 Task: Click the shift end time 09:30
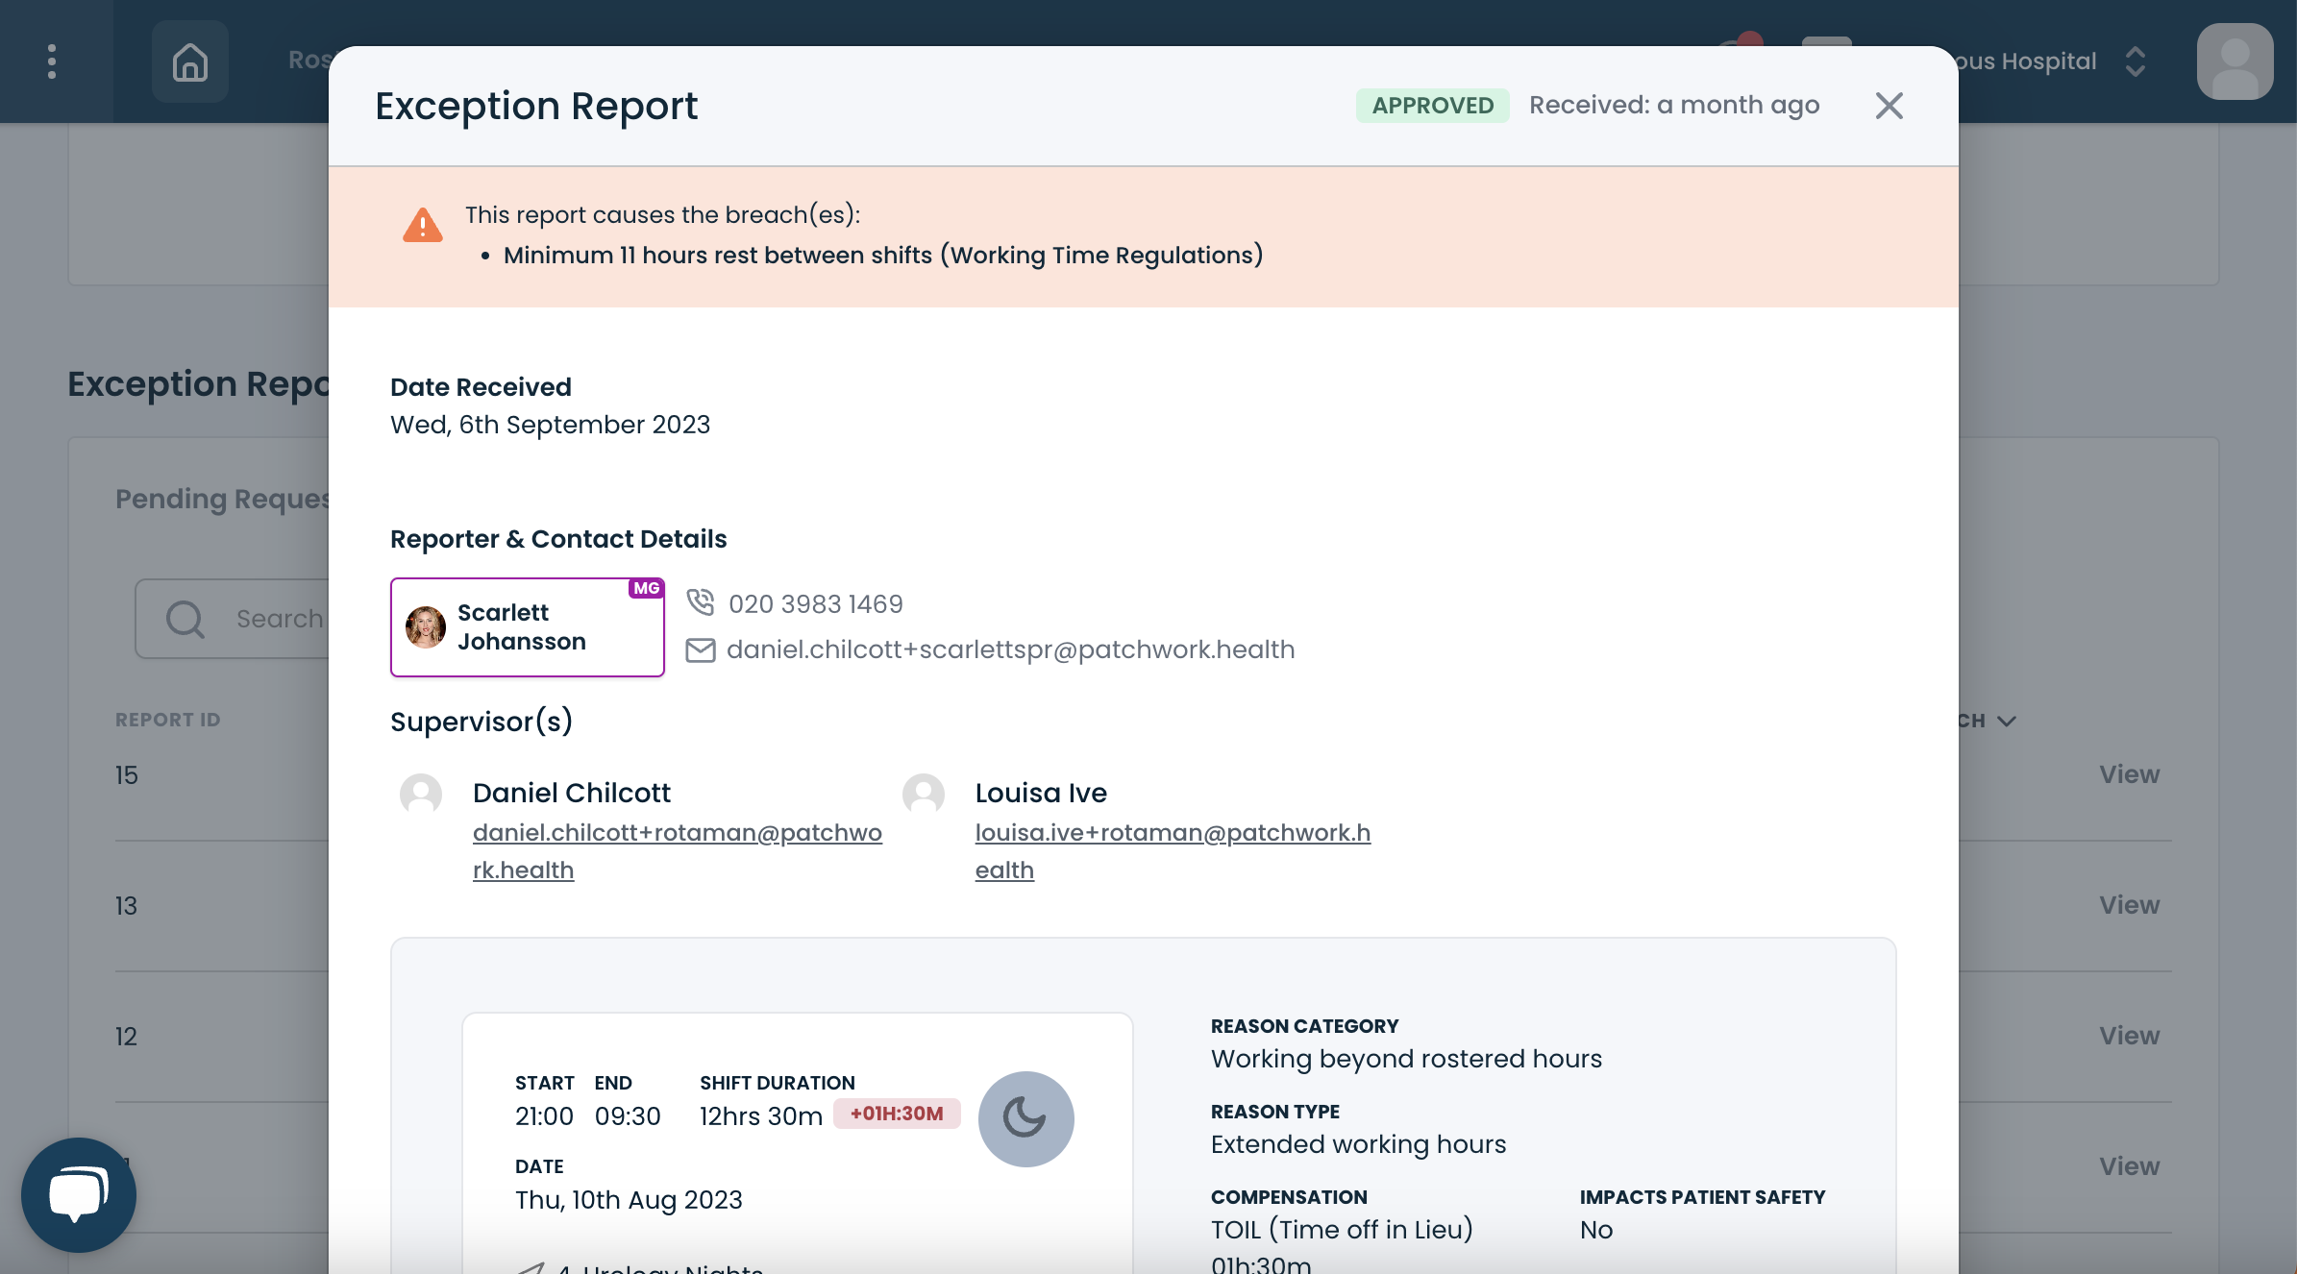coord(628,1116)
